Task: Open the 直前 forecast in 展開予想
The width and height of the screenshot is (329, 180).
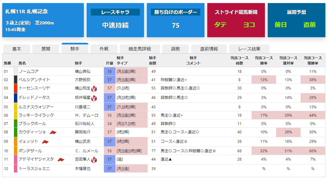Action: [x=310, y=25]
